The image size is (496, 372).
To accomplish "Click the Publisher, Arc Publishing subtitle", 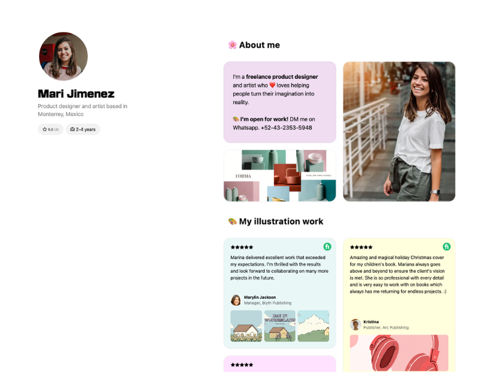I will tap(386, 328).
